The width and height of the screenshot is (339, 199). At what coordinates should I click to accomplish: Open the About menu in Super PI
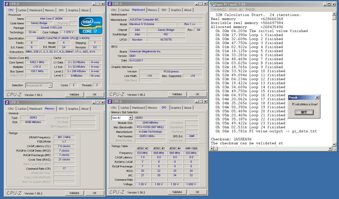pyautogui.click(x=236, y=9)
